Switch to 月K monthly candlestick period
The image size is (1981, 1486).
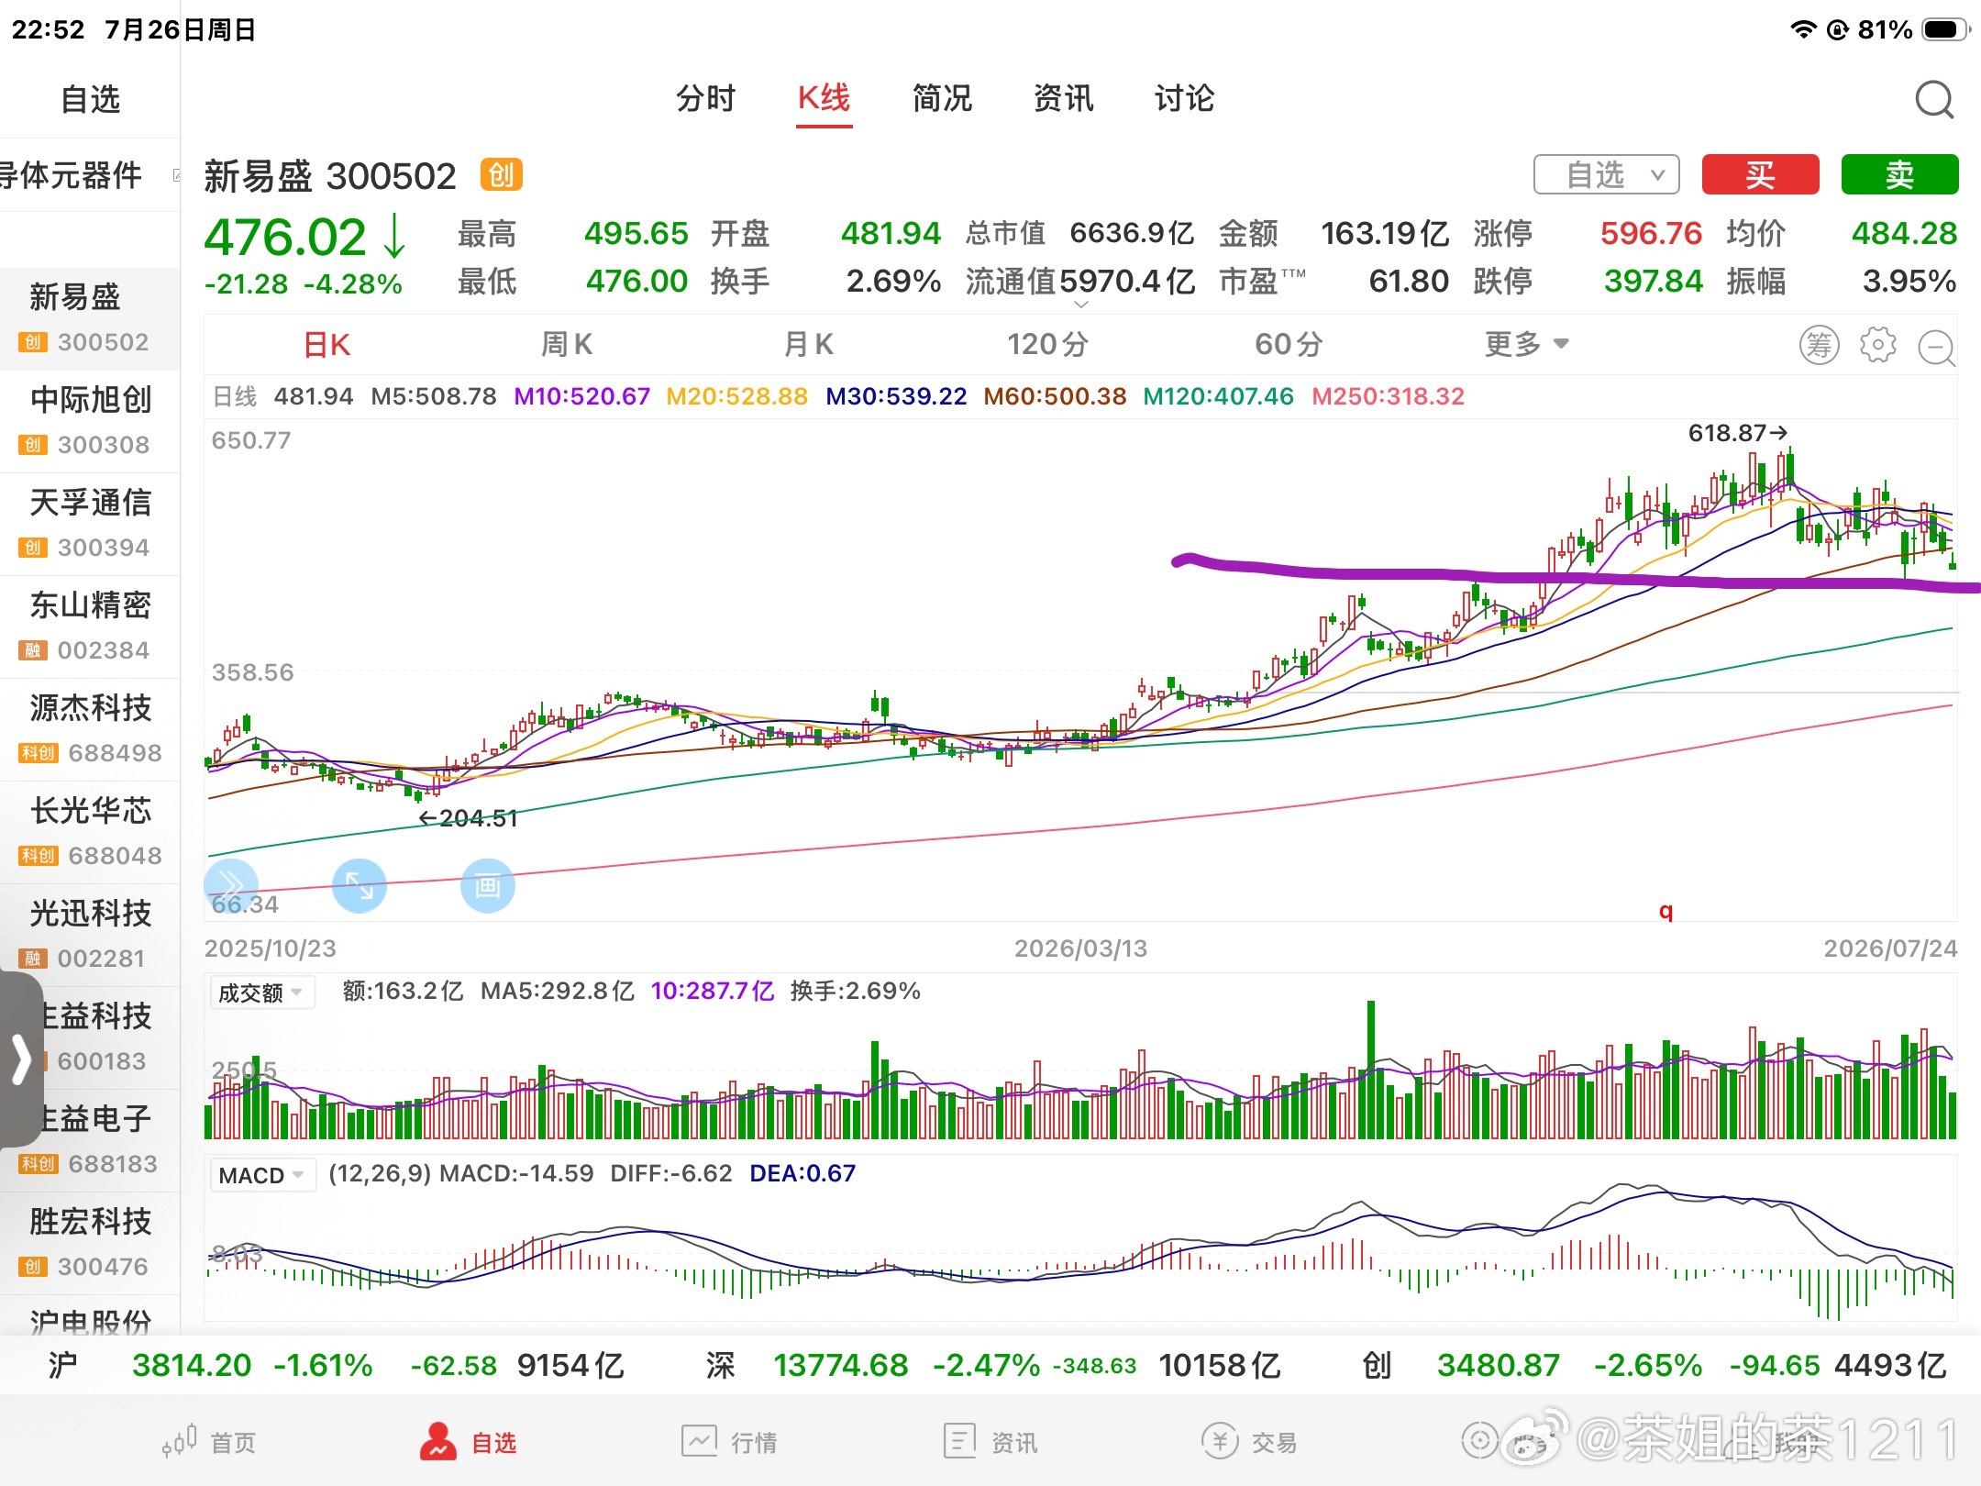click(809, 345)
